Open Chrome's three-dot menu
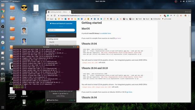This screenshot has height=110, width=195. click(x=189, y=16)
